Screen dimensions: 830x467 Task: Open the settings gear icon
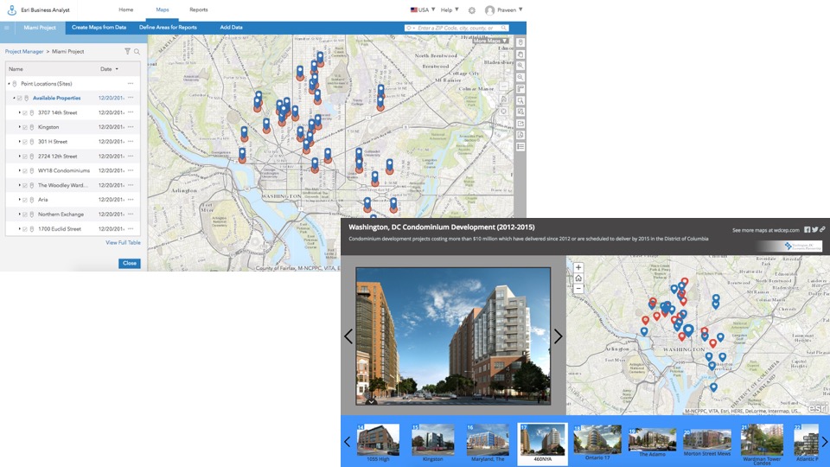pos(472,10)
